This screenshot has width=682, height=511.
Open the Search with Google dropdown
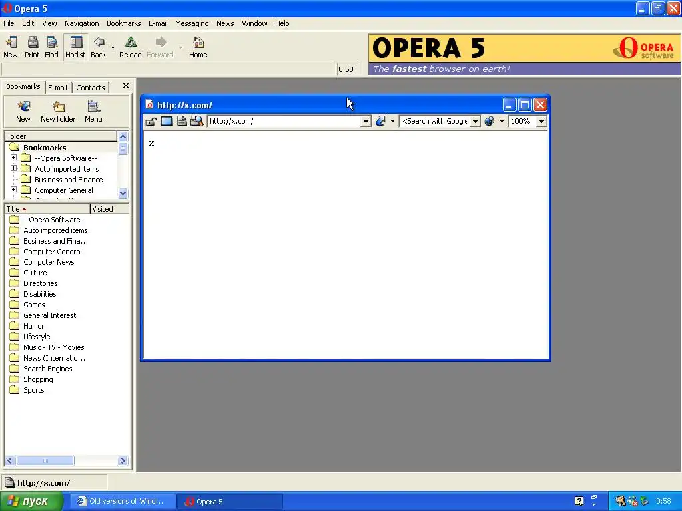tap(476, 122)
